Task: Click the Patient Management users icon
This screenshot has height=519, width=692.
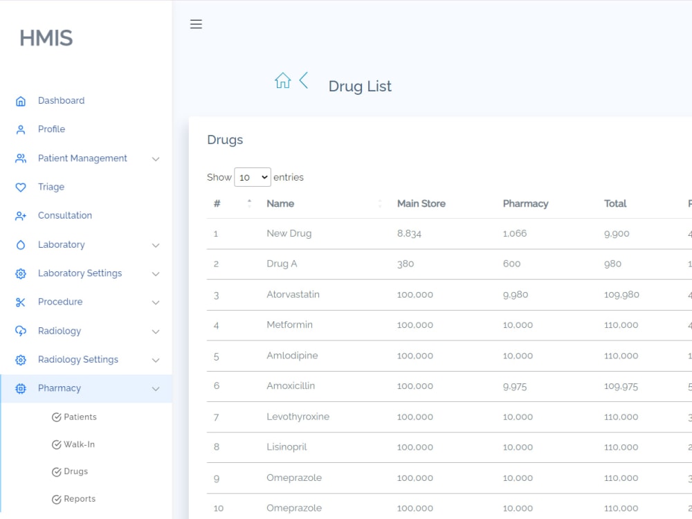Action: (21, 158)
